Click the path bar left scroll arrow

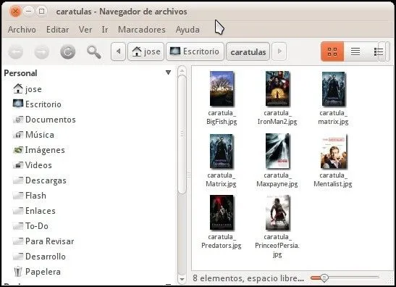pos(118,51)
